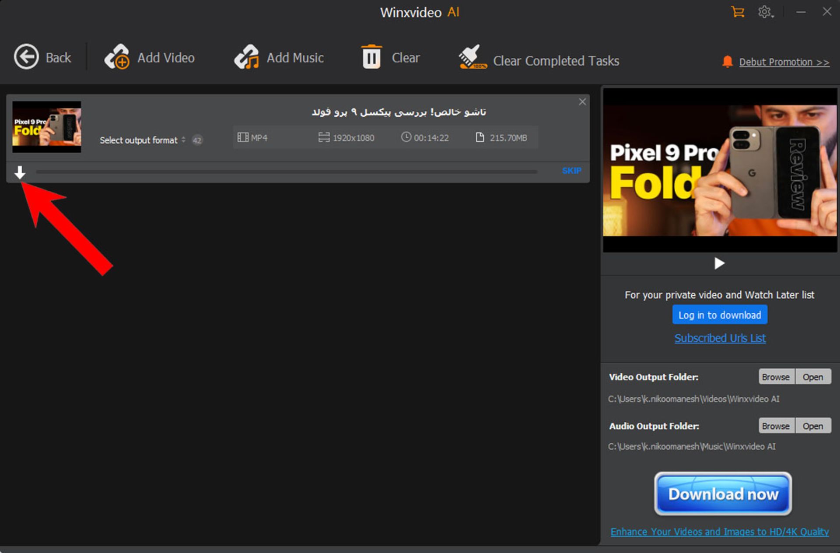This screenshot has width=840, height=553.
Task: Play the preview video
Action: click(719, 263)
